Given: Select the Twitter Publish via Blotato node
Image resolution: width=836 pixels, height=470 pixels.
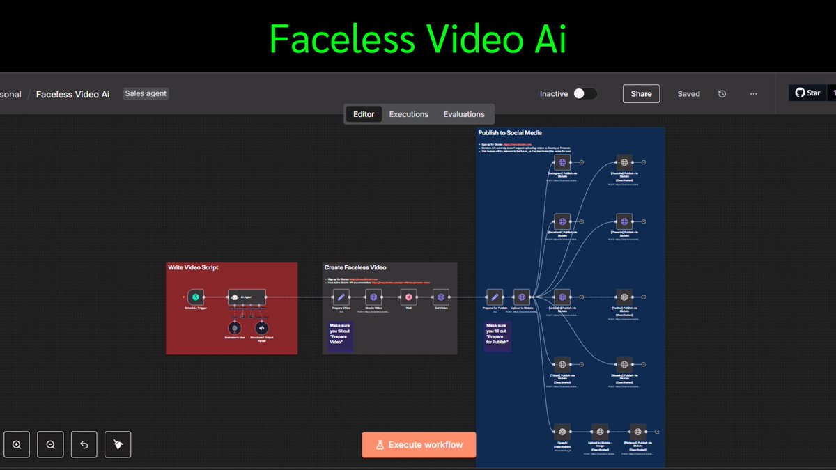Looking at the screenshot, I should [x=624, y=297].
